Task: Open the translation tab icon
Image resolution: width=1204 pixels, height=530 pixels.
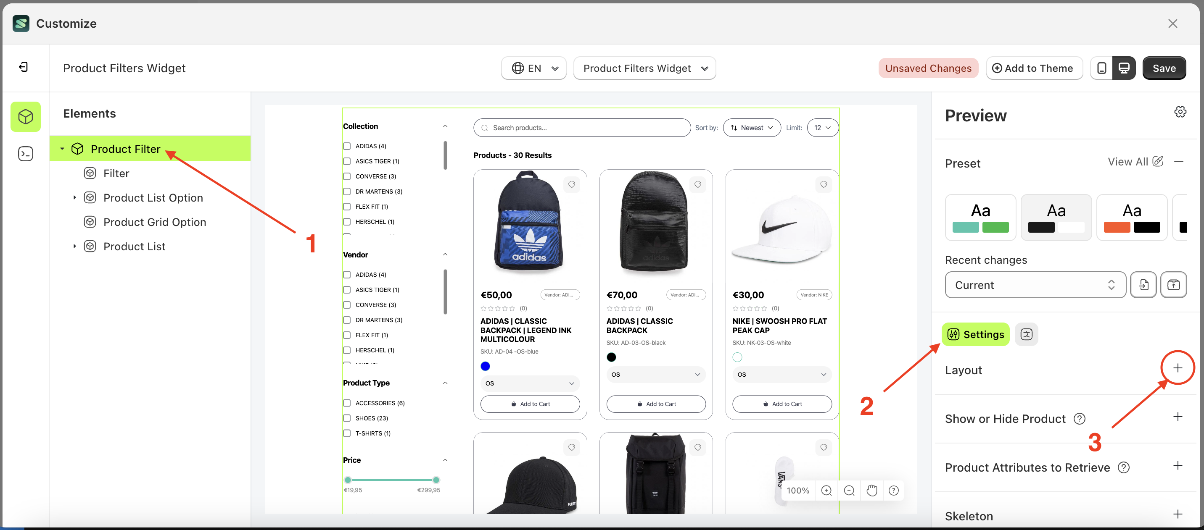Action: (x=1027, y=334)
